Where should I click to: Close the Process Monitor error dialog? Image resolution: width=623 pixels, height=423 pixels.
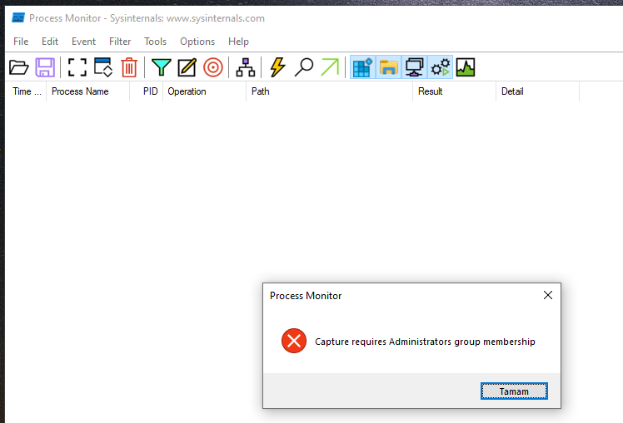548,295
